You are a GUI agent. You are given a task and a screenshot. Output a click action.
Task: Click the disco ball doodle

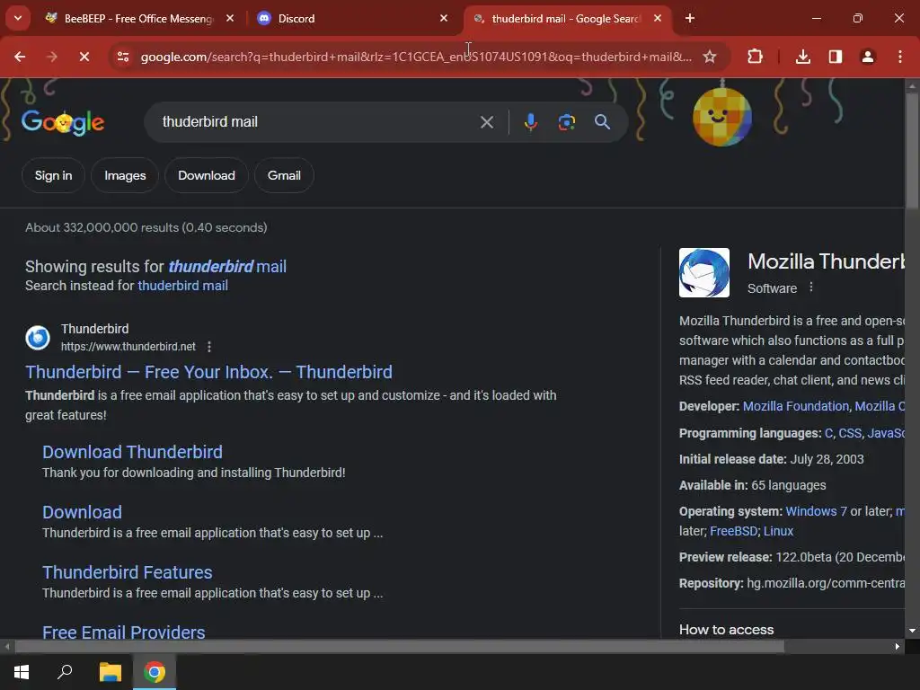tap(721, 116)
